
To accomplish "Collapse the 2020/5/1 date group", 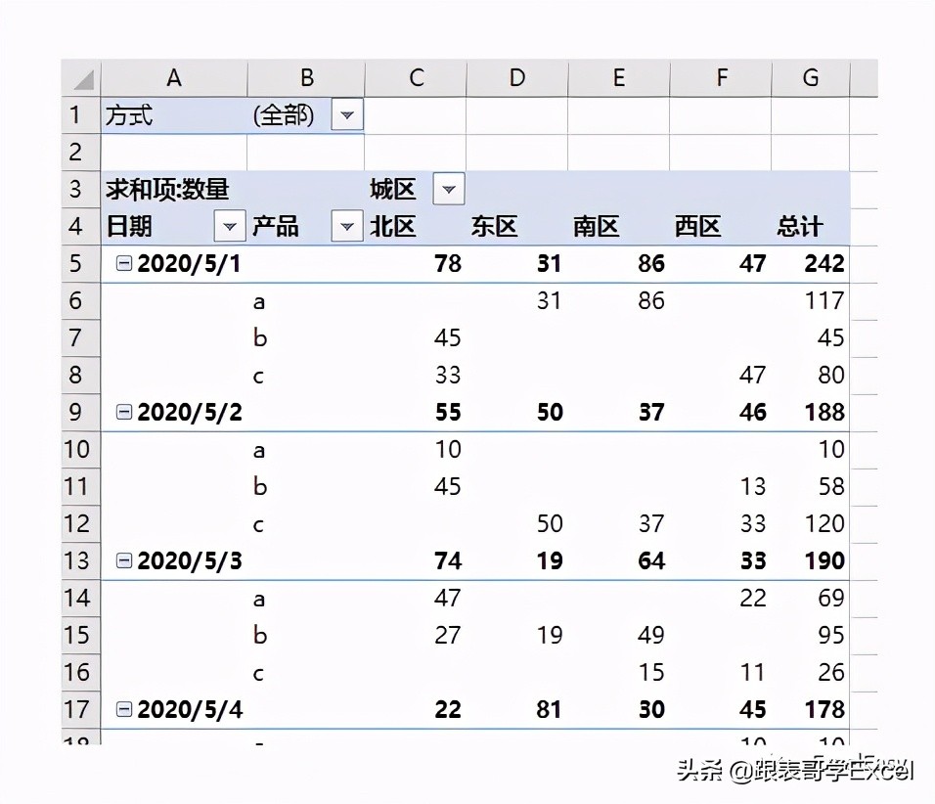I will (123, 263).
